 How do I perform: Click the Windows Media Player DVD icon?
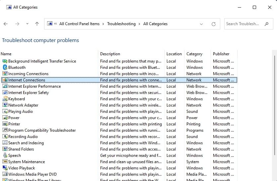tap(5, 174)
